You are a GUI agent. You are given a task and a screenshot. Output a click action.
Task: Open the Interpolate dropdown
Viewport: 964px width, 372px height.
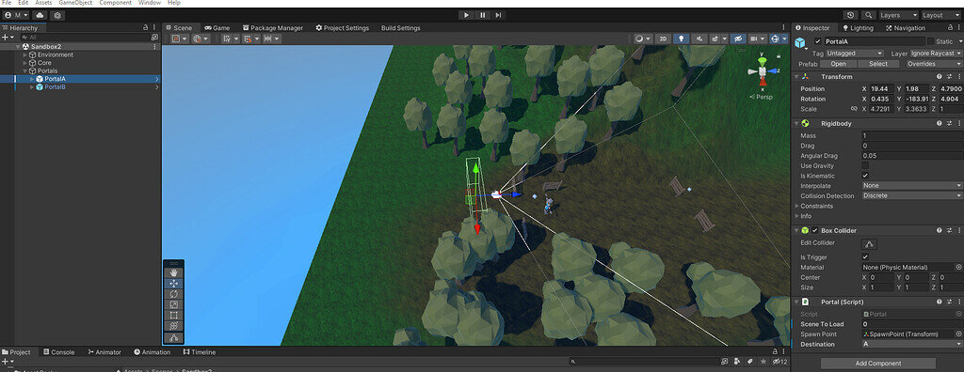click(x=912, y=185)
